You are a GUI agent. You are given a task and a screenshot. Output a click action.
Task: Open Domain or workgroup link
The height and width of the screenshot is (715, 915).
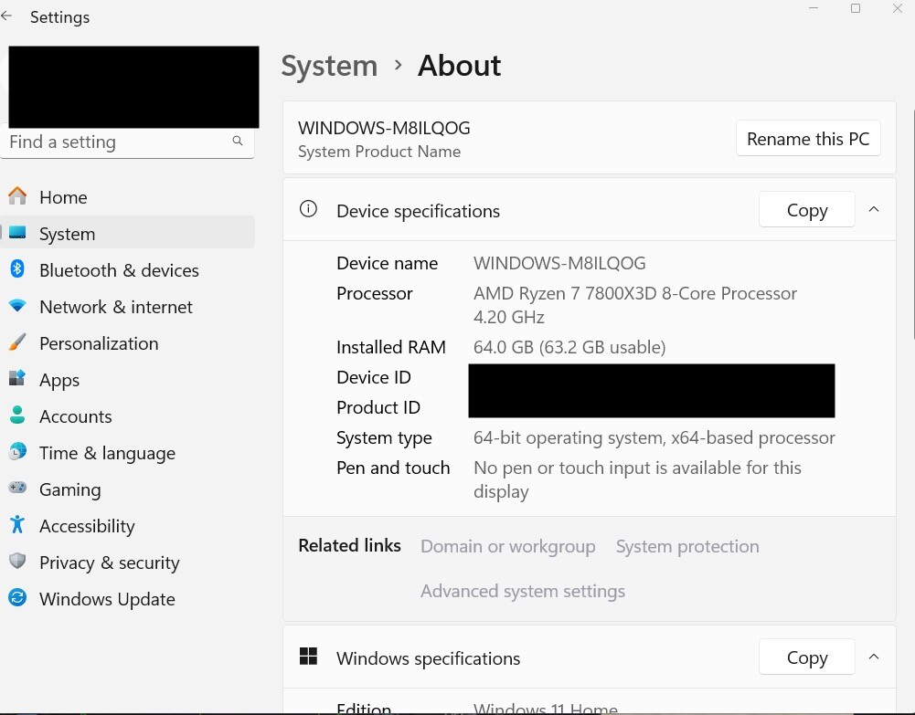tap(507, 546)
